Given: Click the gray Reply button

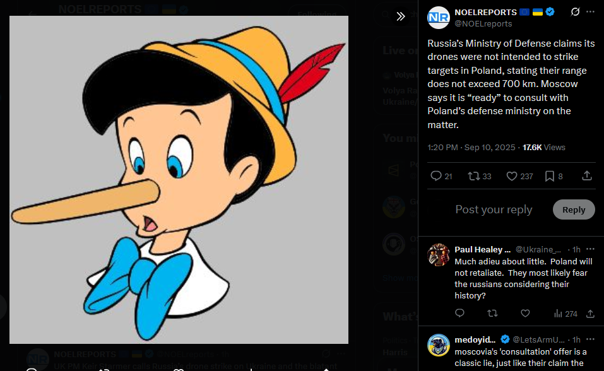Looking at the screenshot, I should [x=573, y=209].
